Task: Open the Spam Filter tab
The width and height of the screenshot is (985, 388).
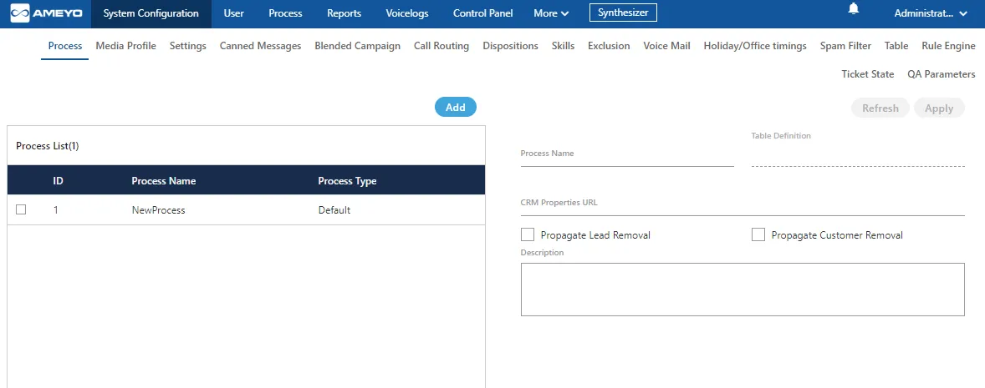Action: coord(845,46)
